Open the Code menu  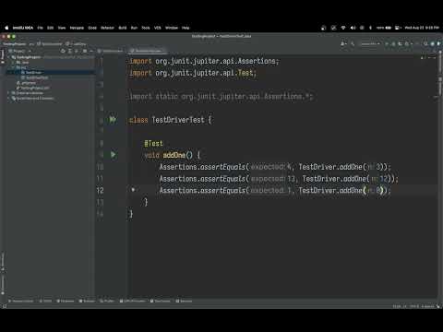pyautogui.click(x=92, y=28)
